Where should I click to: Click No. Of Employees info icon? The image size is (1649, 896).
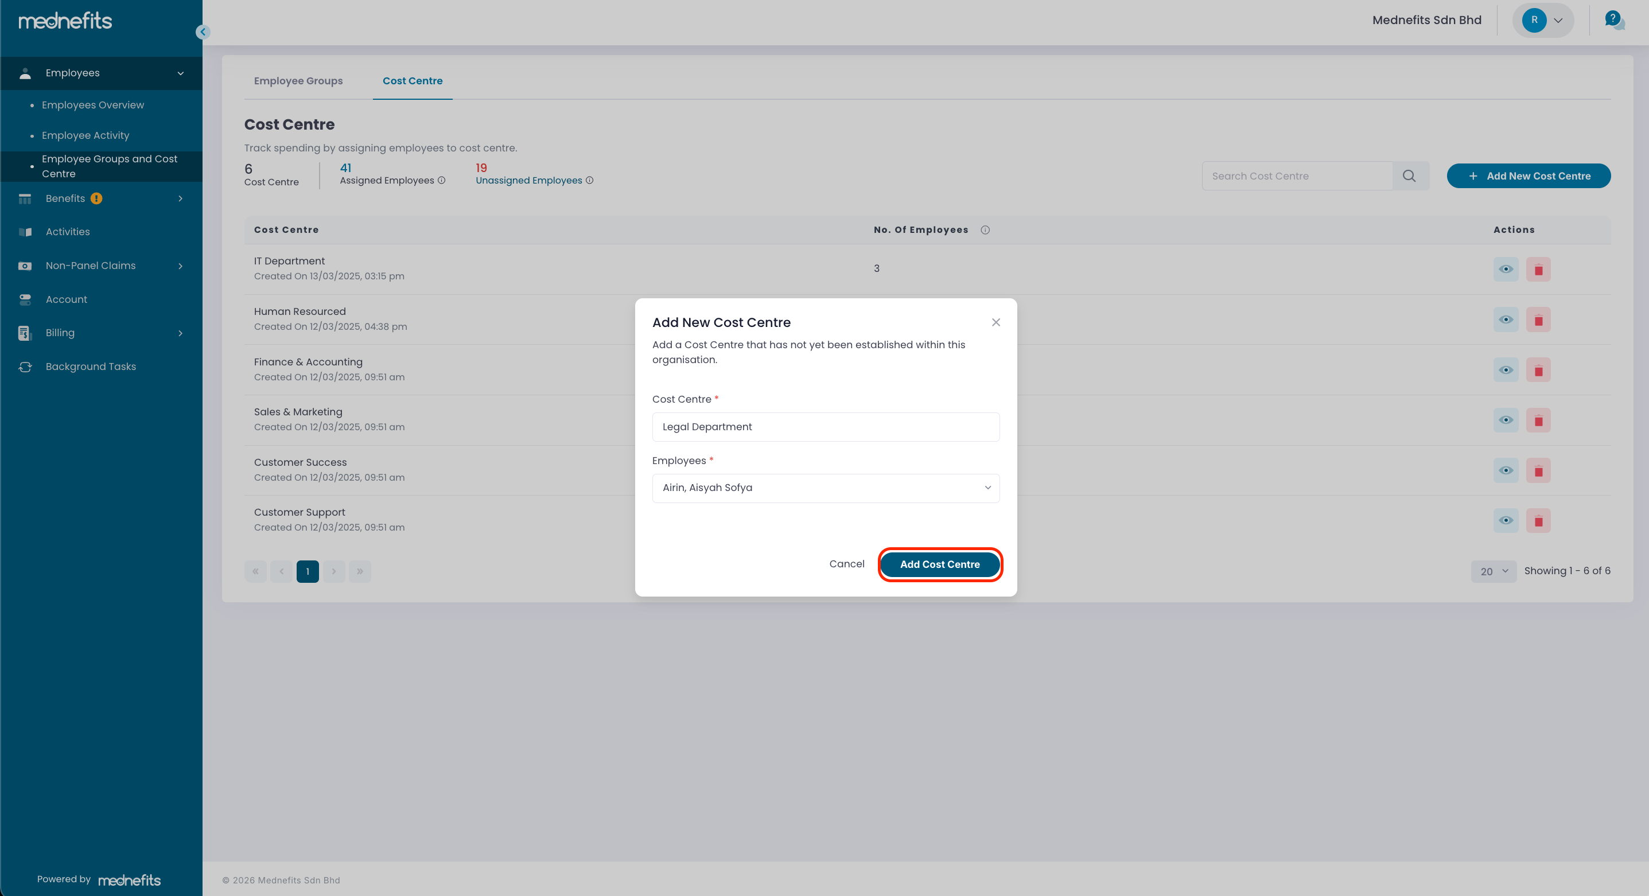click(985, 230)
